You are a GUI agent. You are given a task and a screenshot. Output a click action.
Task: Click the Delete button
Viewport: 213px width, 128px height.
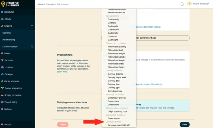63,124
